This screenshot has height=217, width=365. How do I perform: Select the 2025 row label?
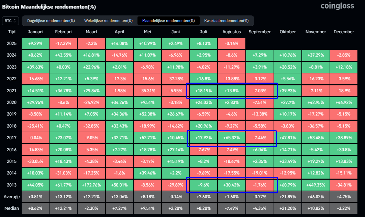(x=12, y=44)
